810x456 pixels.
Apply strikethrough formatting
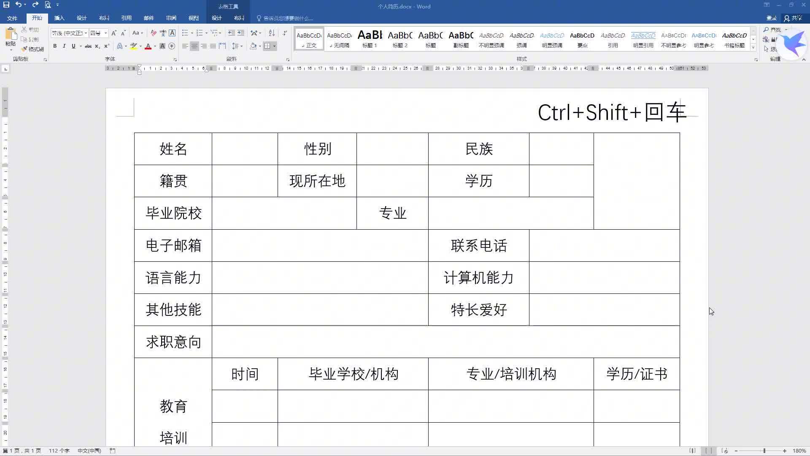pyautogui.click(x=89, y=46)
